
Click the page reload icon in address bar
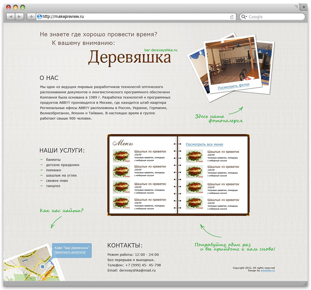click(x=232, y=17)
